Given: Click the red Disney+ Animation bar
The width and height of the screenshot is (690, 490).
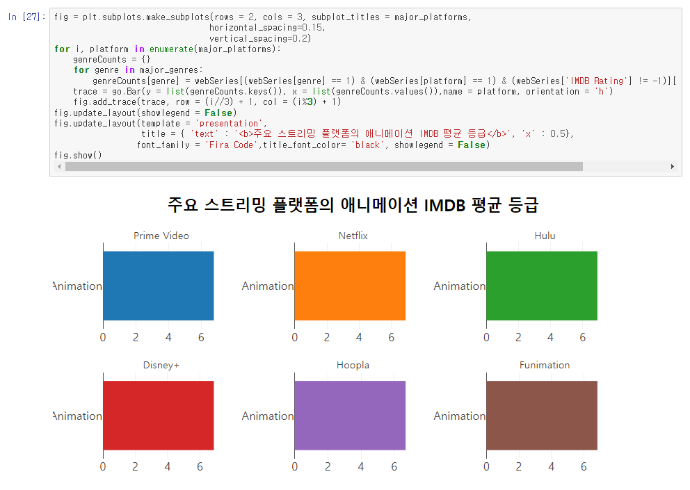Looking at the screenshot, I should tap(159, 415).
